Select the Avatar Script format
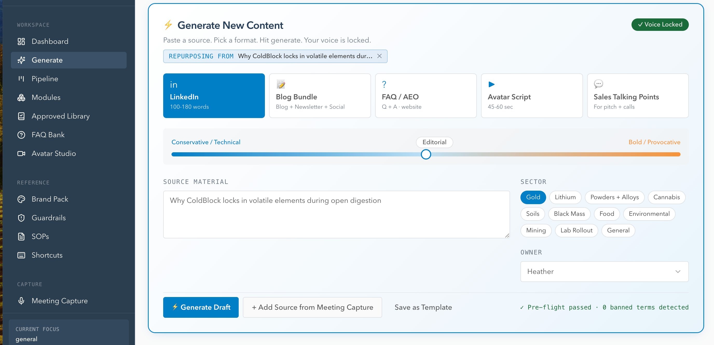 click(x=532, y=96)
